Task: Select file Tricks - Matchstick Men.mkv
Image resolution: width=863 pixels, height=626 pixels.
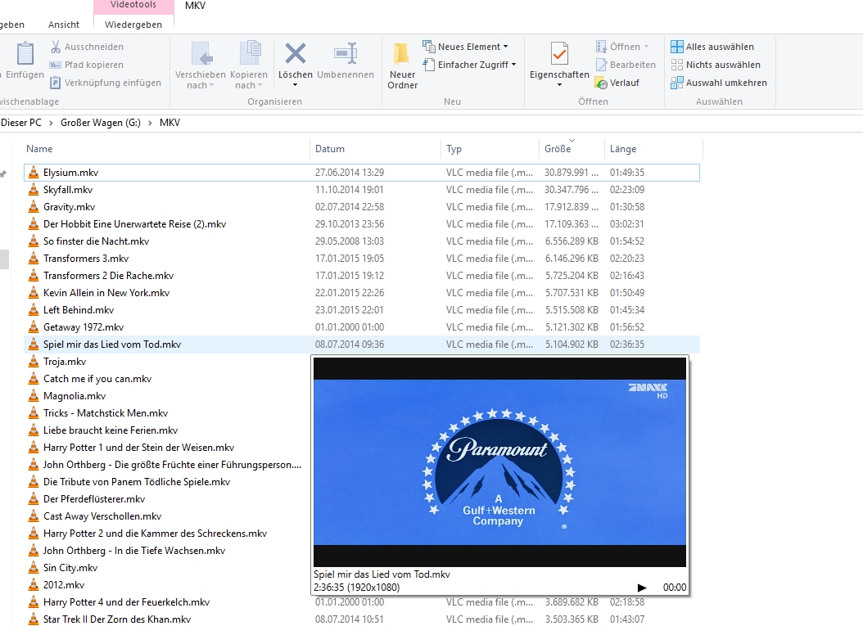Action: pos(106,413)
